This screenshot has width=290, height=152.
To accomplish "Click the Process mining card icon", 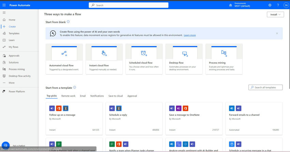I will pos(224,53).
